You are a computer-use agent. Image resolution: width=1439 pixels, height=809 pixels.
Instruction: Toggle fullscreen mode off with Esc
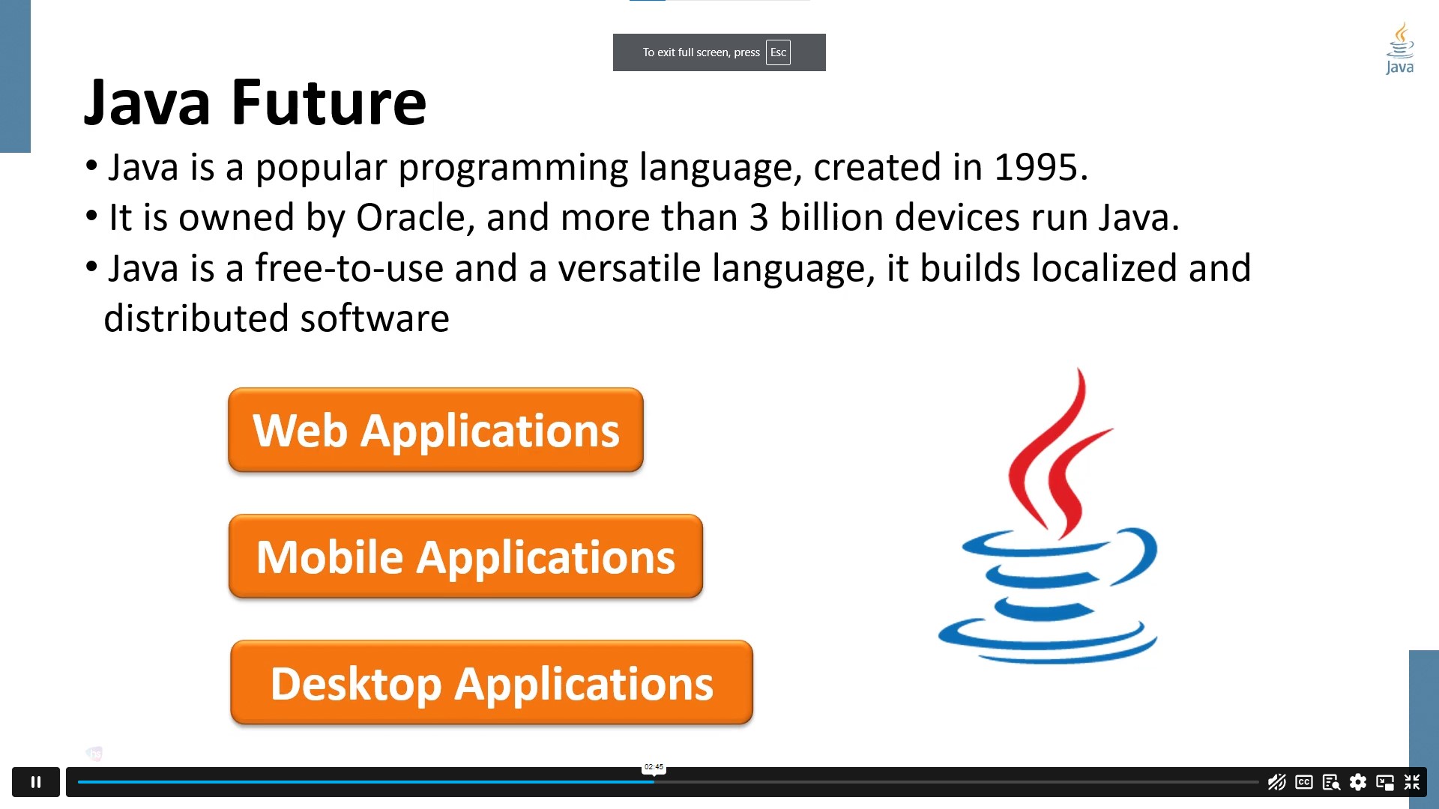coord(779,52)
